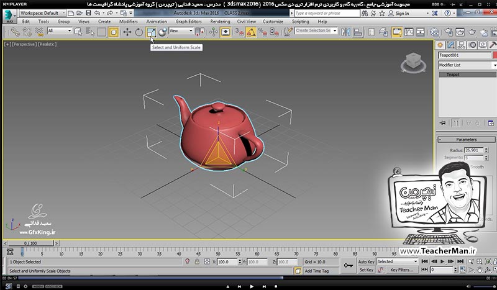The width and height of the screenshot is (497, 290).
Task: Click the Teapot001 object color swatch
Action: click(x=495, y=55)
